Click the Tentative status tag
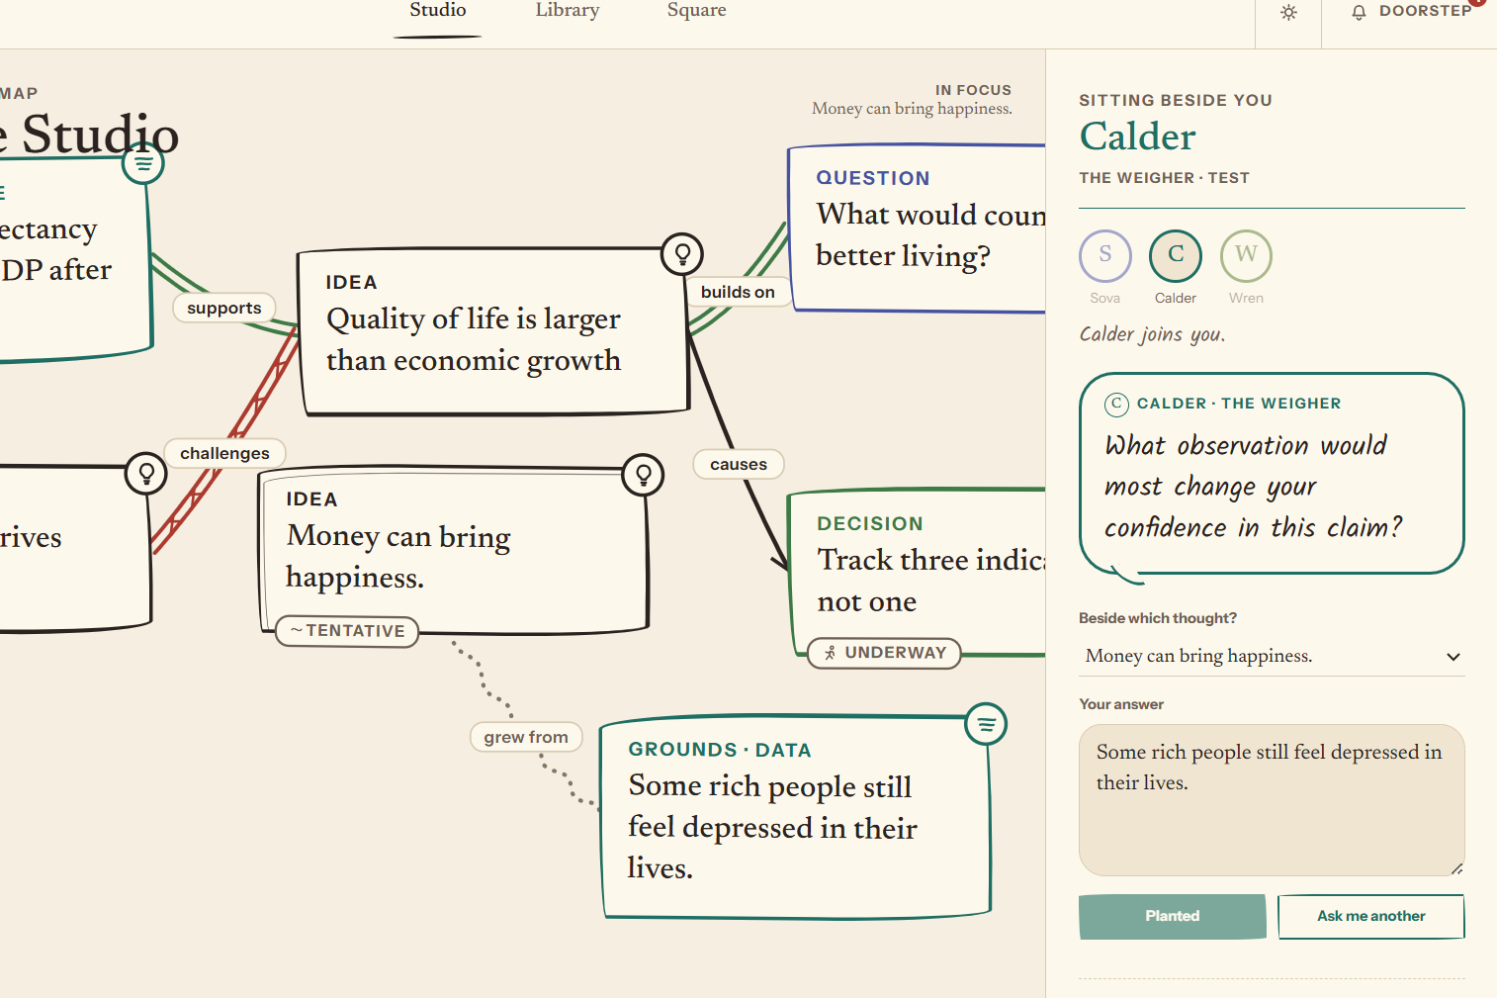This screenshot has width=1497, height=998. pos(347,631)
